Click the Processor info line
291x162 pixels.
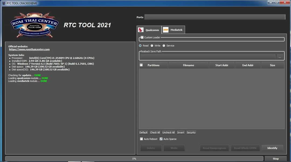tap(53, 58)
